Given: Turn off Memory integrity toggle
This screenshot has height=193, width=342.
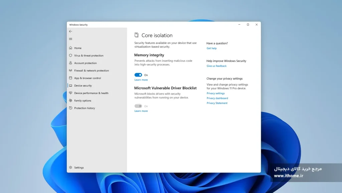Looking at the screenshot, I should pos(138,75).
